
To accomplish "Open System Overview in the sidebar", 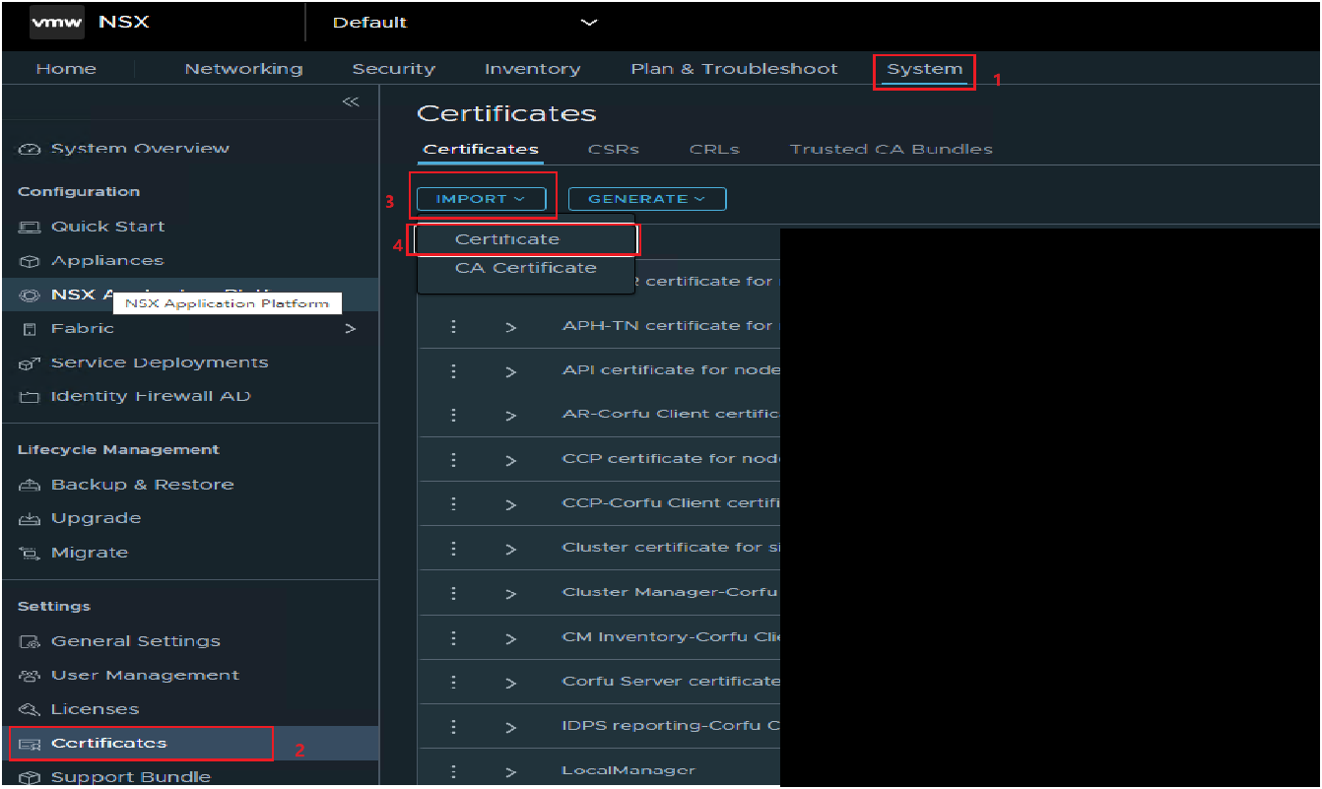I will tap(140, 149).
